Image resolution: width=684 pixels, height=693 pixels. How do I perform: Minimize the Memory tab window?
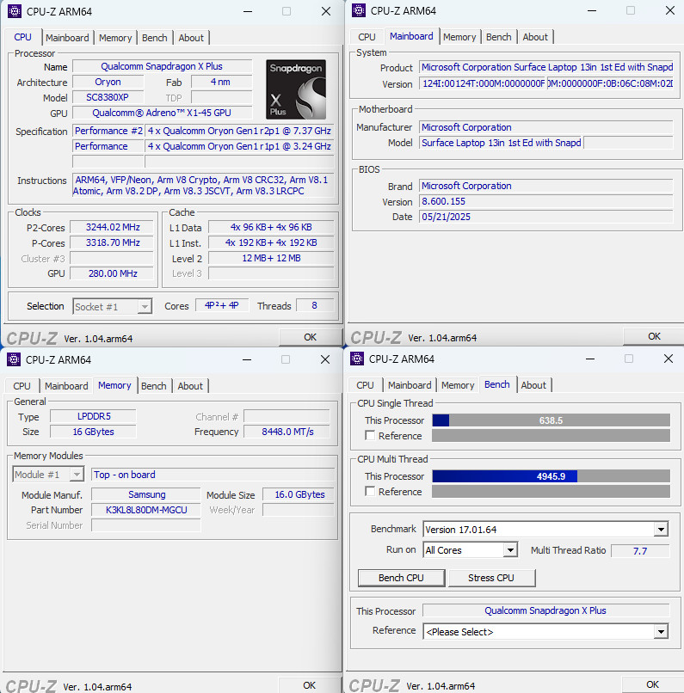pos(247,359)
